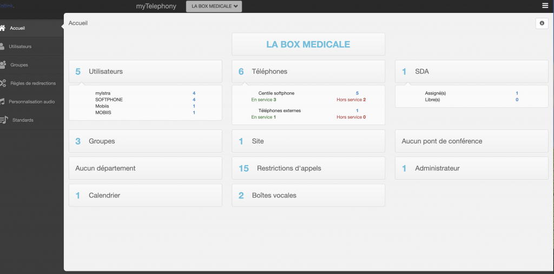This screenshot has width=554, height=274.
Task: Click the Centile softphone count 5 link
Action: pos(357,93)
